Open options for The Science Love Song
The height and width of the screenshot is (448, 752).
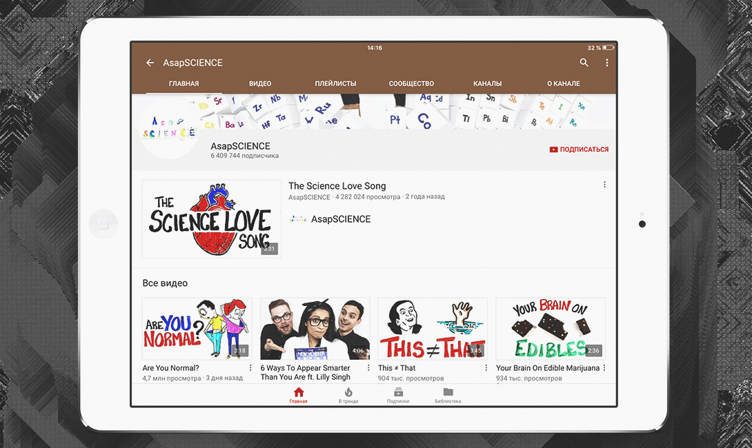604,185
